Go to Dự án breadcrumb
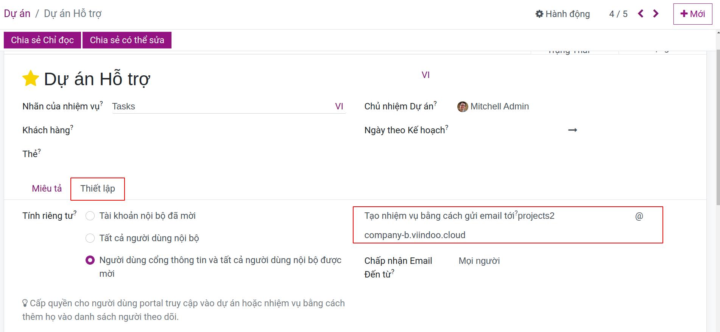This screenshot has height=332, width=720. click(17, 14)
